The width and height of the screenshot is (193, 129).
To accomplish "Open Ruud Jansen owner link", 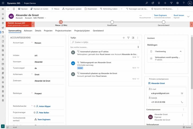I will point(179,15).
